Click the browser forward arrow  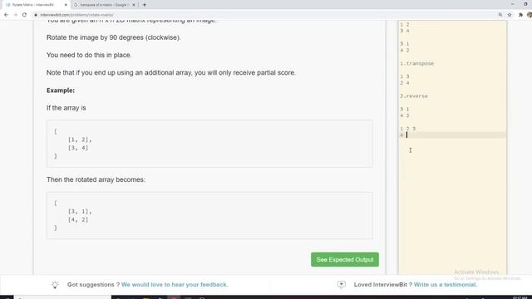point(15,15)
